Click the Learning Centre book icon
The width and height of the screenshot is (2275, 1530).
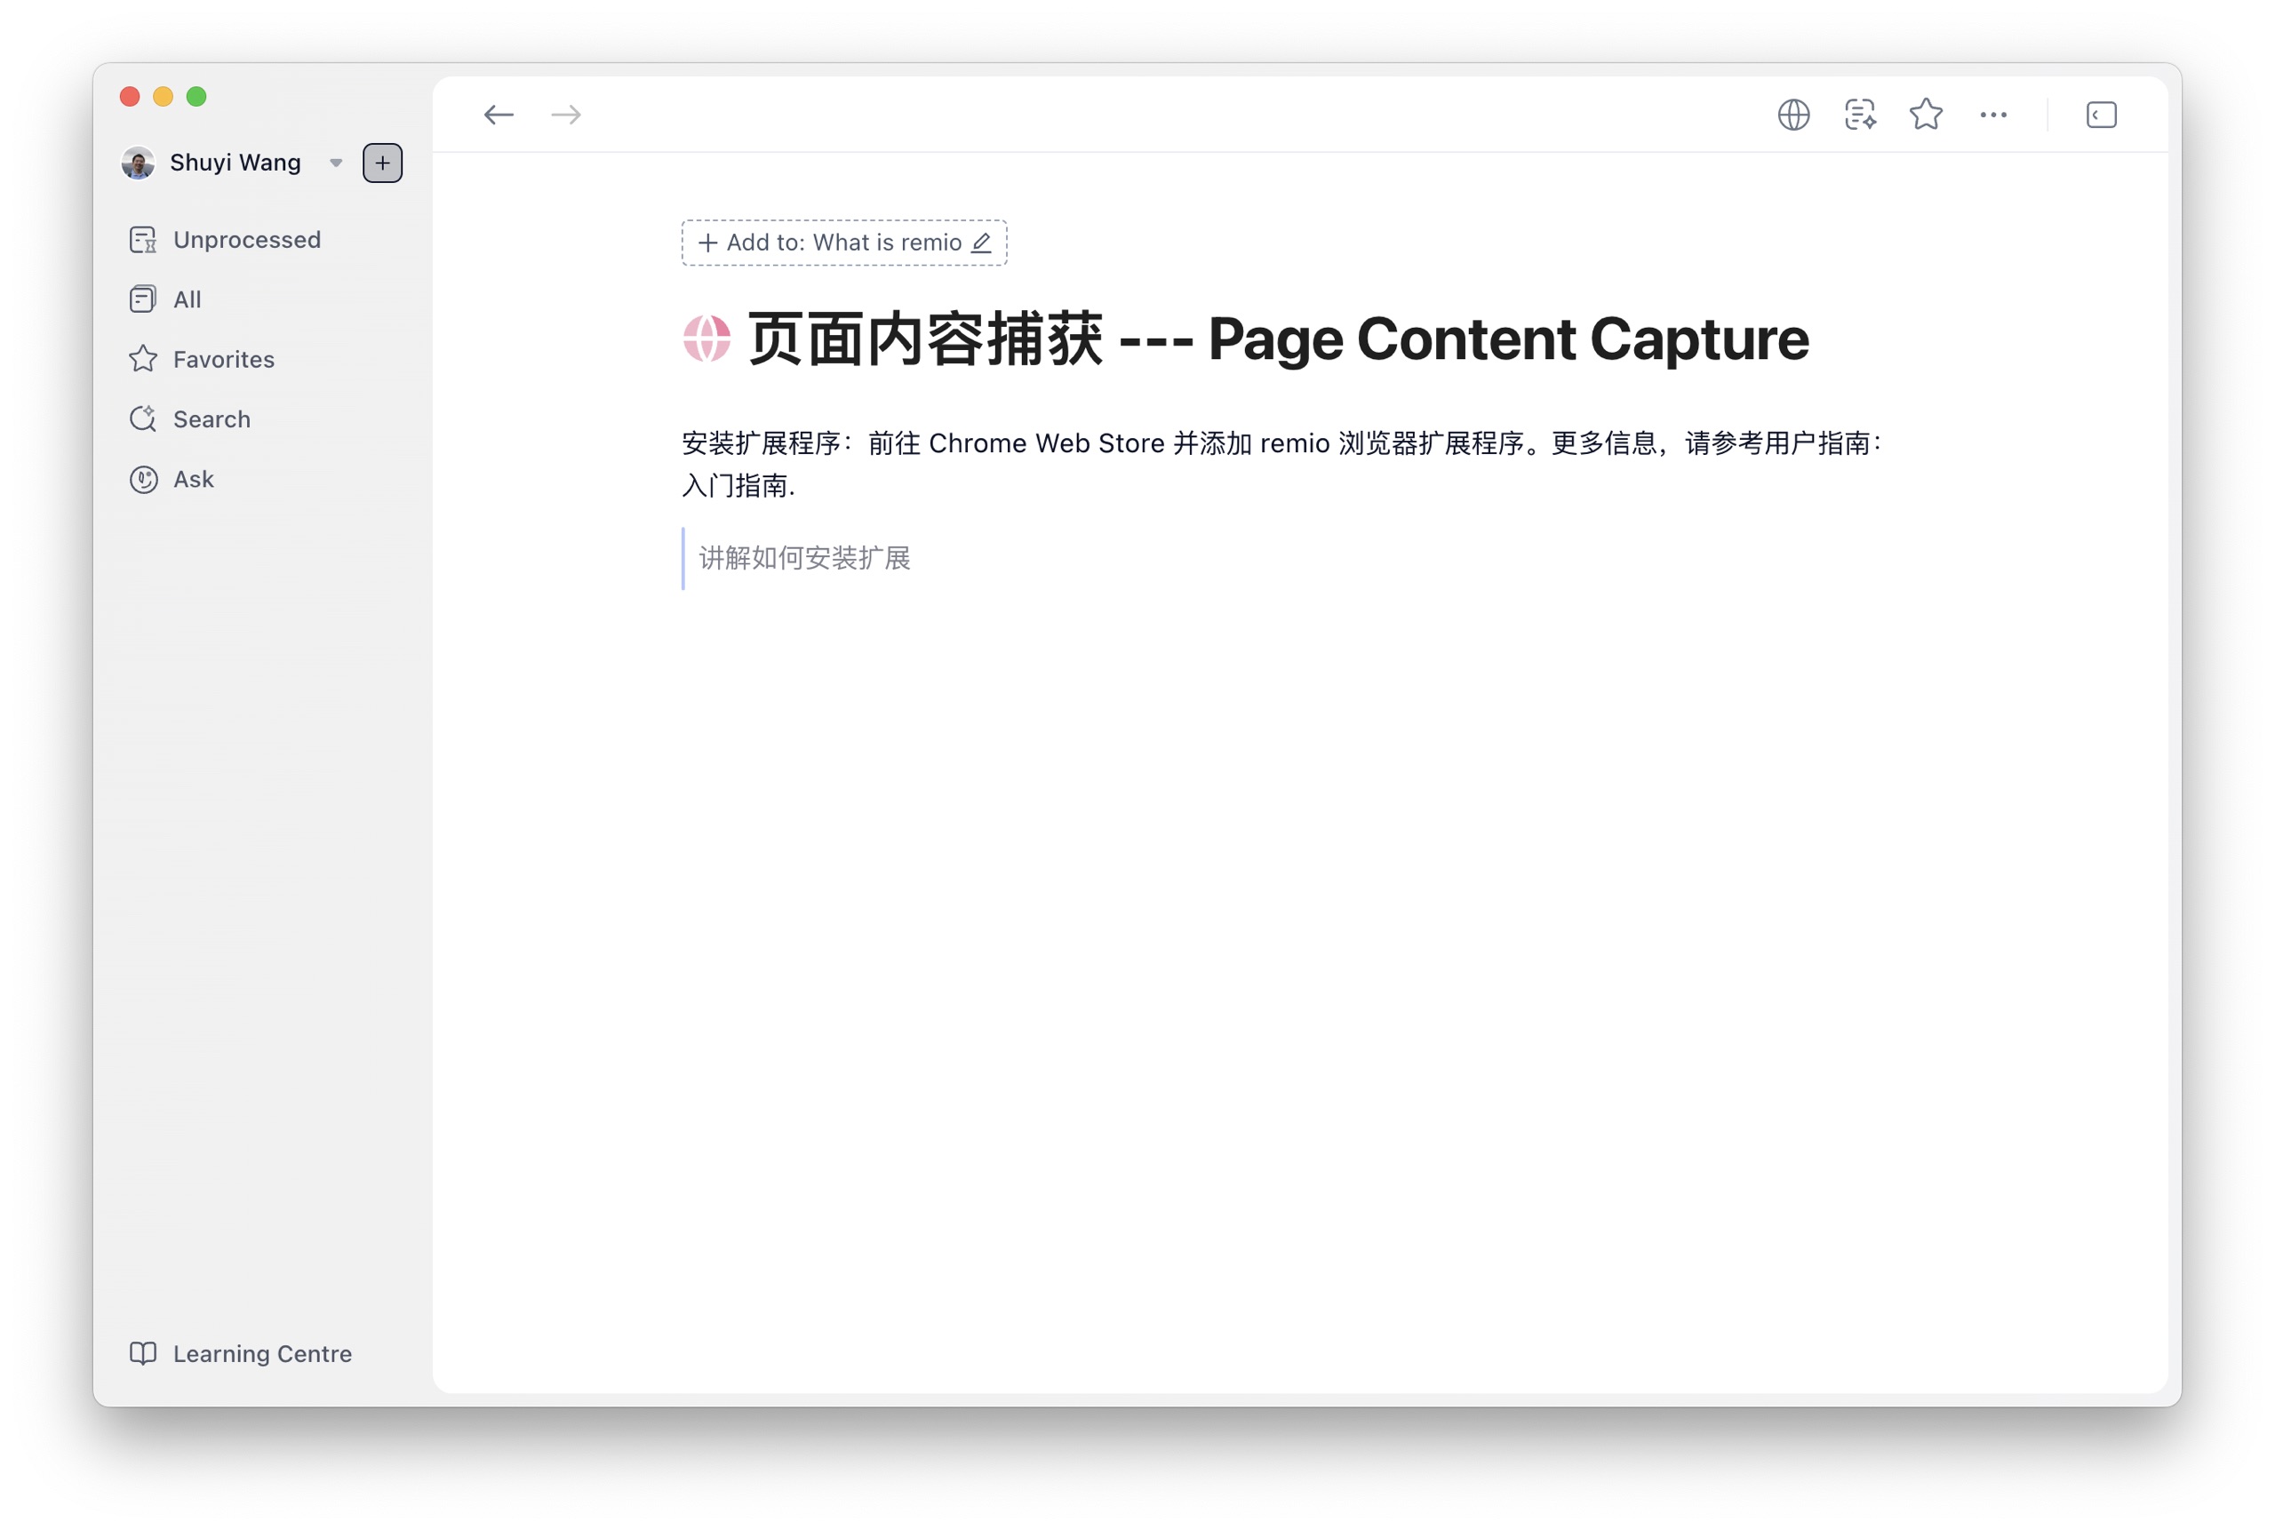tap(143, 1353)
